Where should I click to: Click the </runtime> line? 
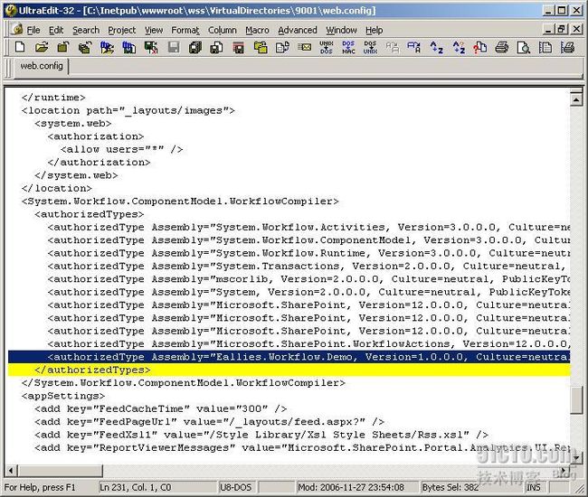click(x=53, y=98)
